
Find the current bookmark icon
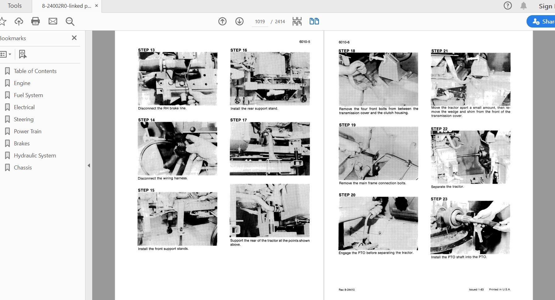click(x=23, y=54)
